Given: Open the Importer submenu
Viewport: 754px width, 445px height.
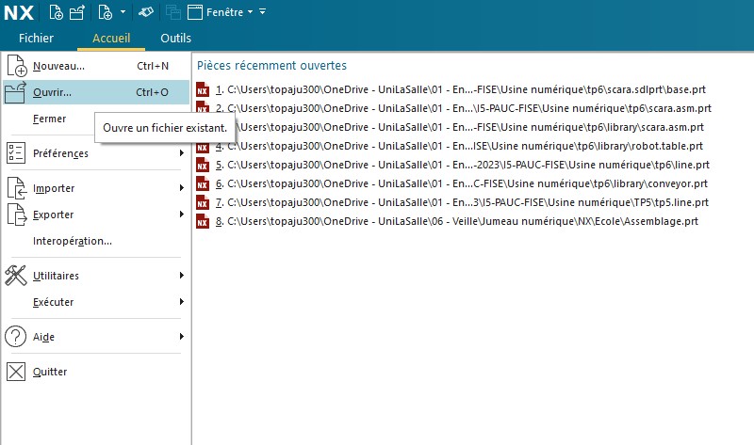Looking at the screenshot, I should point(96,188).
